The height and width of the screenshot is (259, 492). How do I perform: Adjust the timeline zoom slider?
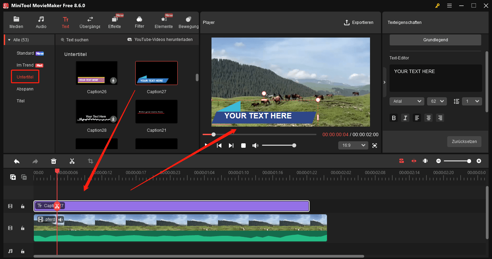click(x=457, y=161)
